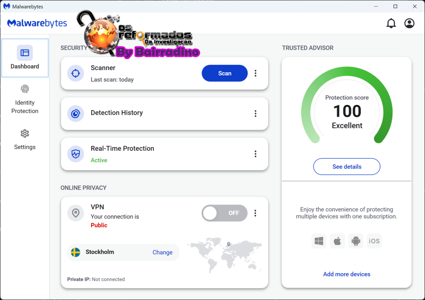
Task: Click the world map location marker
Action: pyautogui.click(x=229, y=244)
